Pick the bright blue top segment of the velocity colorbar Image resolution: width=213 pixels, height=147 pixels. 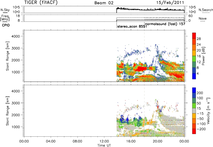[x=194, y=90]
